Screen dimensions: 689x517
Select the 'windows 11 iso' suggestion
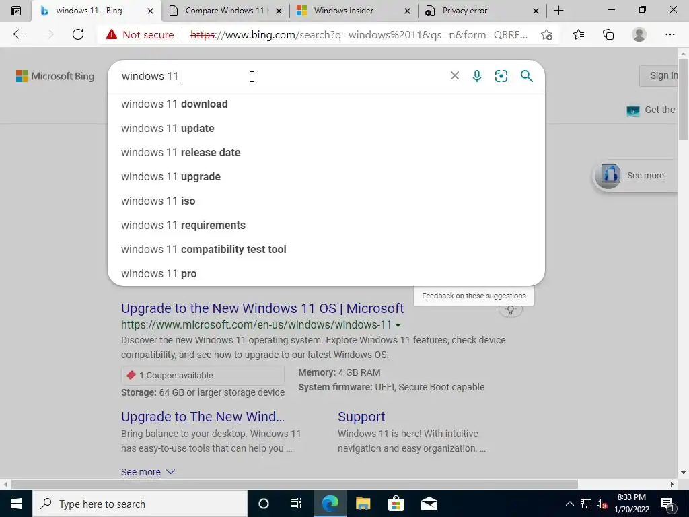tap(326, 201)
